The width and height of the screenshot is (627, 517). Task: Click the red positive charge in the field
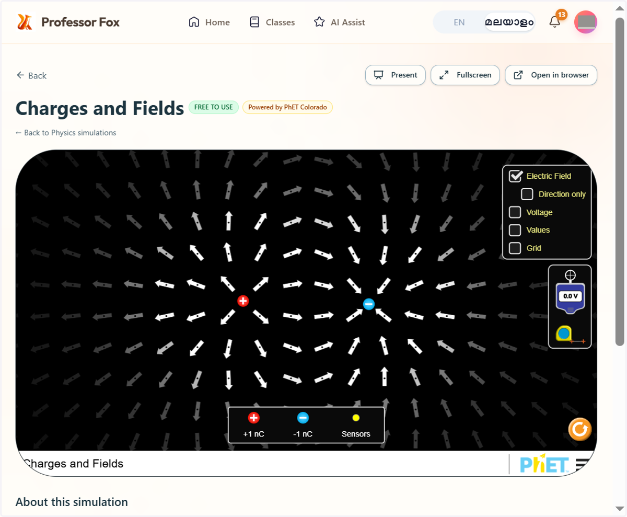point(243,301)
